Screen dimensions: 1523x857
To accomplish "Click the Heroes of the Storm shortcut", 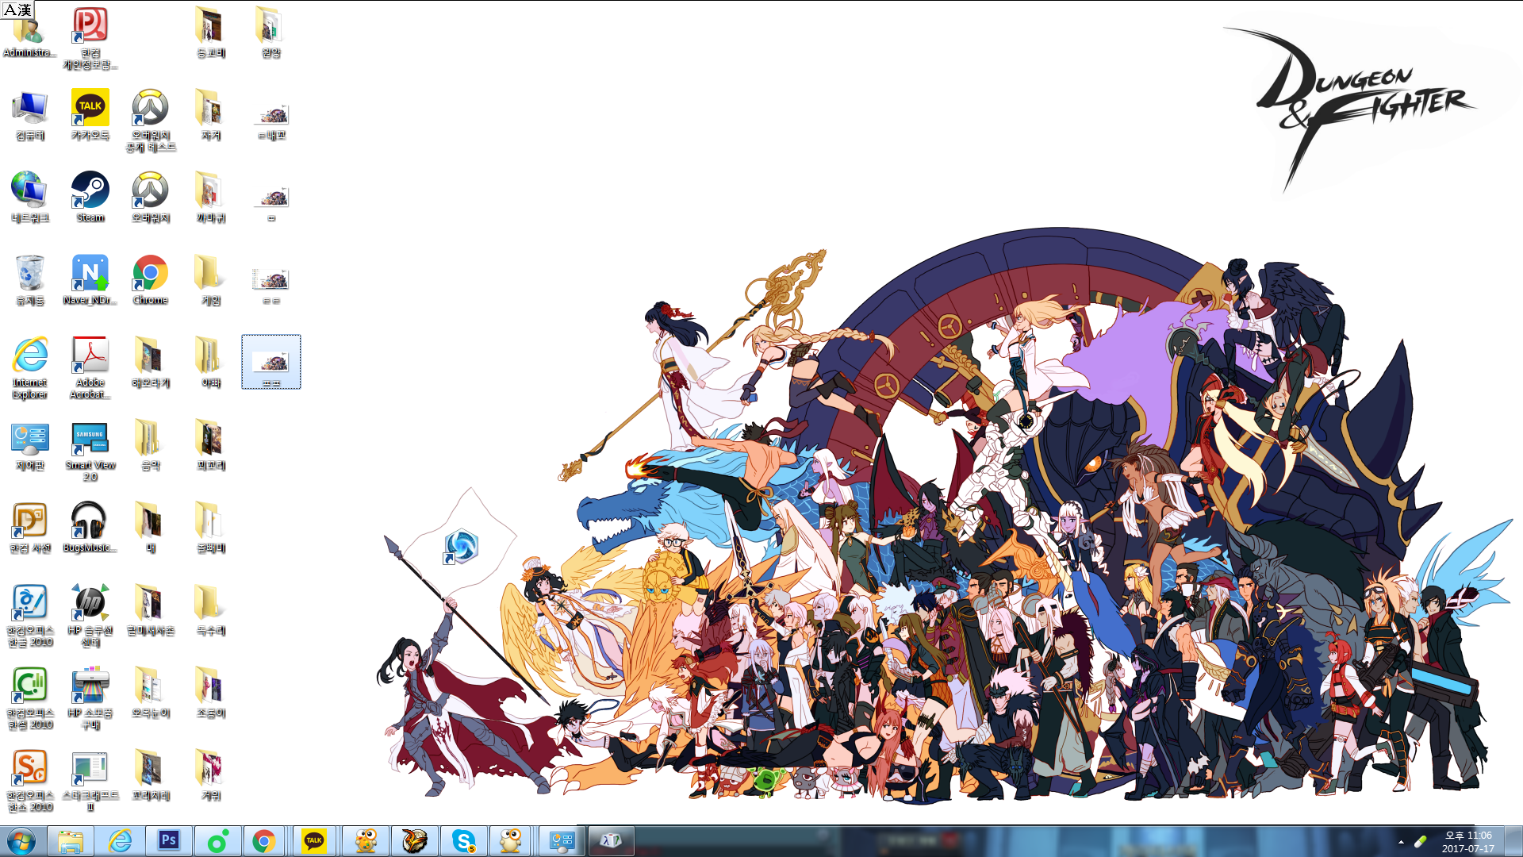I will 461,547.
